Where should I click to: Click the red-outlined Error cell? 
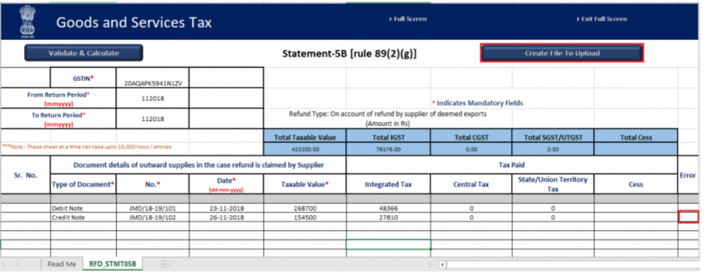coord(687,217)
